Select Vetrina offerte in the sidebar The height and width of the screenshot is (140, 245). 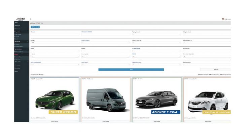(x=19, y=57)
